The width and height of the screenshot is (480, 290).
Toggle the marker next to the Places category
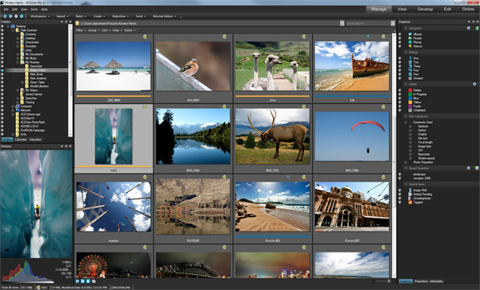click(x=400, y=42)
